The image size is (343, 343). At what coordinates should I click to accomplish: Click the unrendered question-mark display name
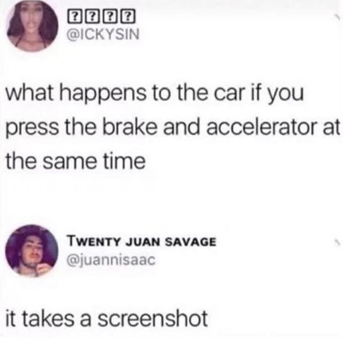(101, 17)
